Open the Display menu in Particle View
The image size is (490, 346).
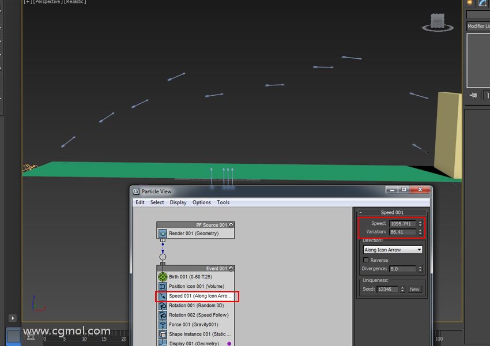tap(178, 202)
